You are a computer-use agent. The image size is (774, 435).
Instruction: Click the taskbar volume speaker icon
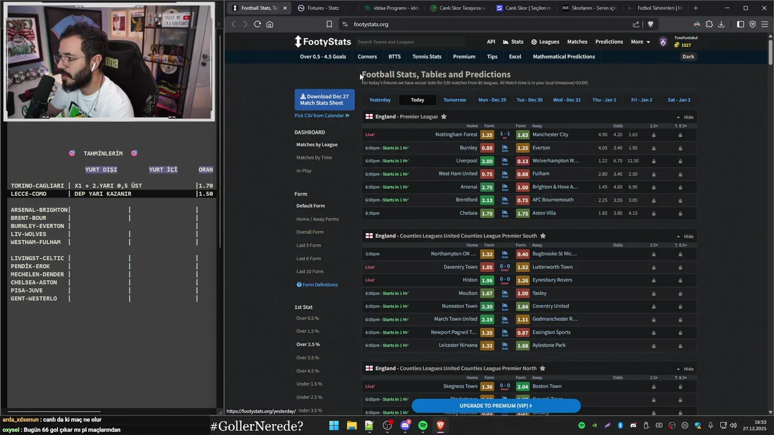pos(733,426)
